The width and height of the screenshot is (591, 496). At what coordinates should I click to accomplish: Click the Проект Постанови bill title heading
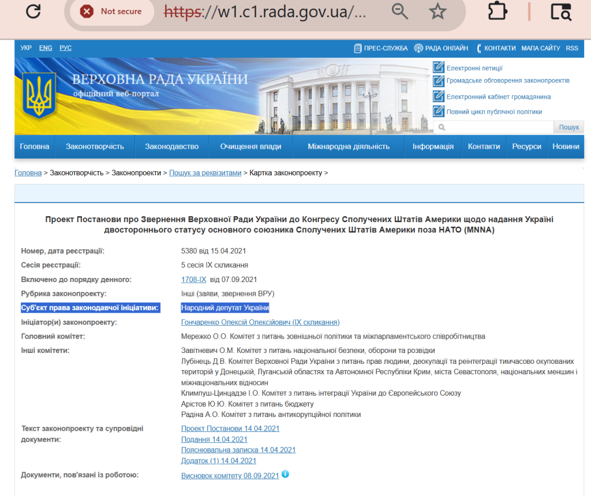pos(300,224)
